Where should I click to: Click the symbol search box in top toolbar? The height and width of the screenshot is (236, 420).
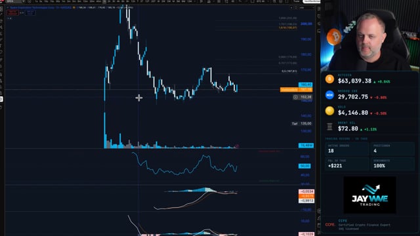pos(13,1)
